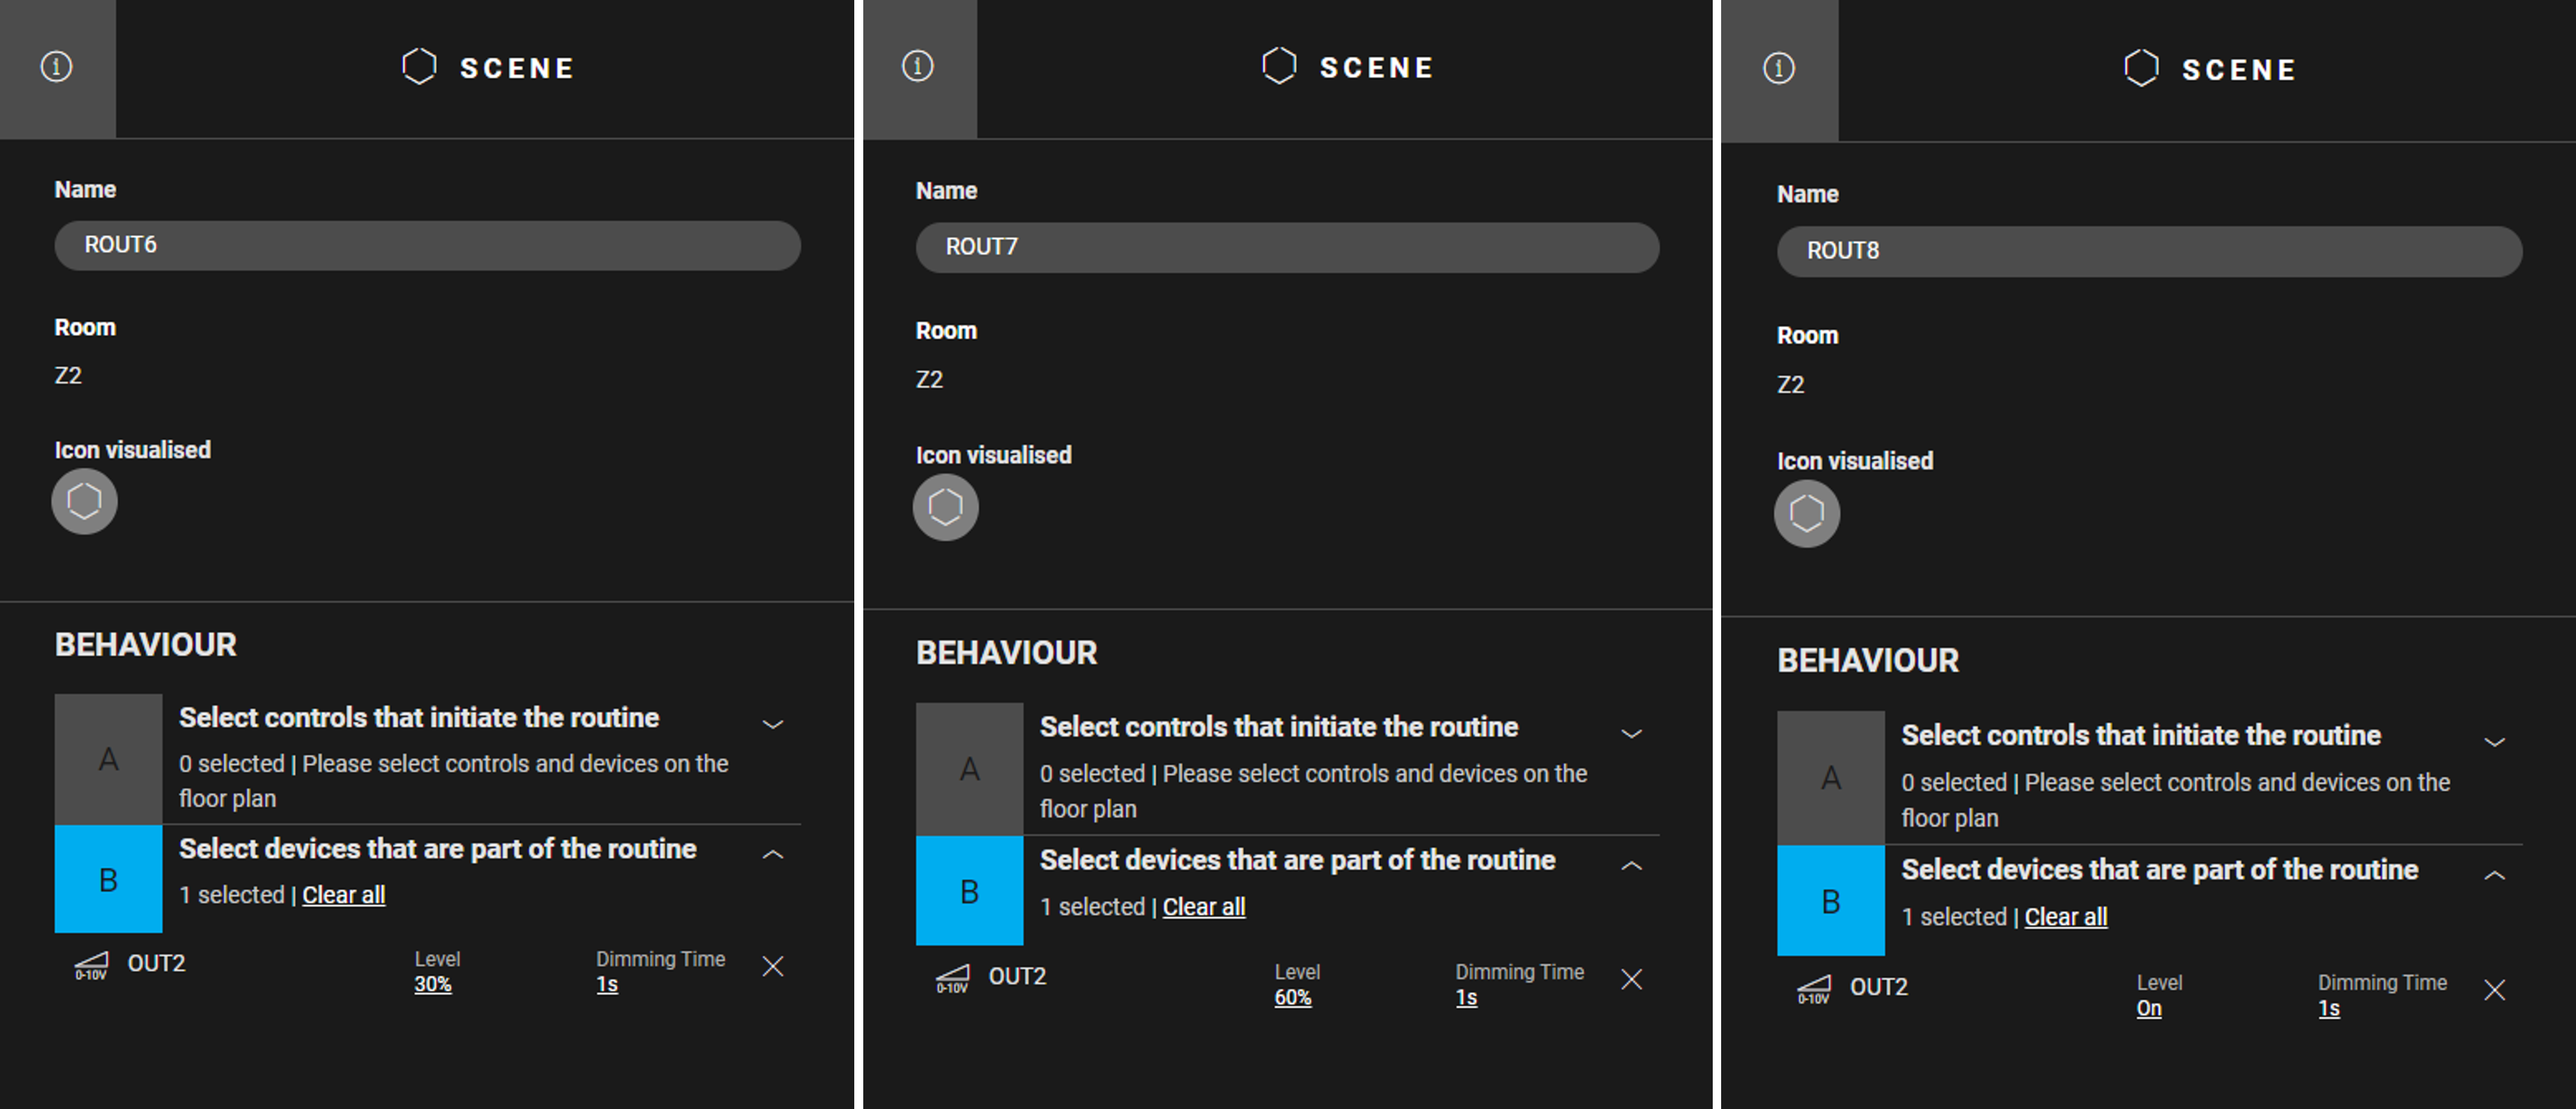
Task: Click OUT2 device label in ROUT8 panel
Action: tap(1879, 987)
